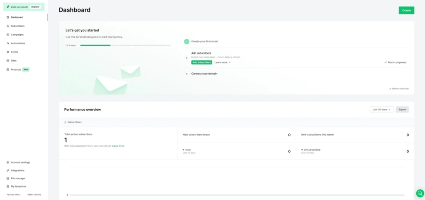Image resolution: width=425 pixels, height=200 pixels.
Task: Click the My templates icon
Action: [8, 186]
